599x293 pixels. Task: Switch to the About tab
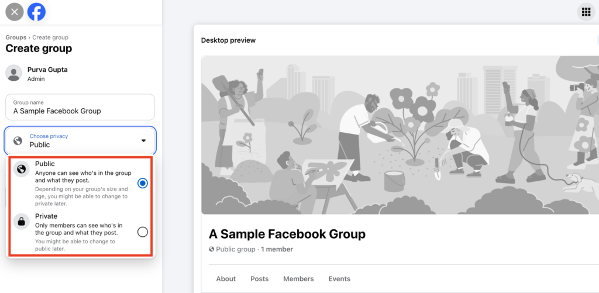(226, 279)
